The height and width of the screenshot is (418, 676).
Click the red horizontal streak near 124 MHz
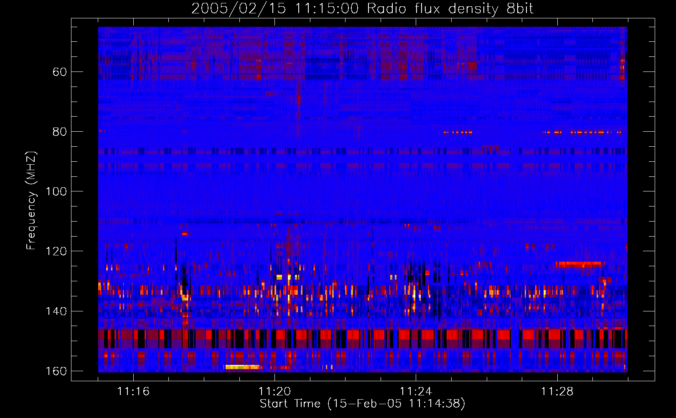[x=580, y=264]
